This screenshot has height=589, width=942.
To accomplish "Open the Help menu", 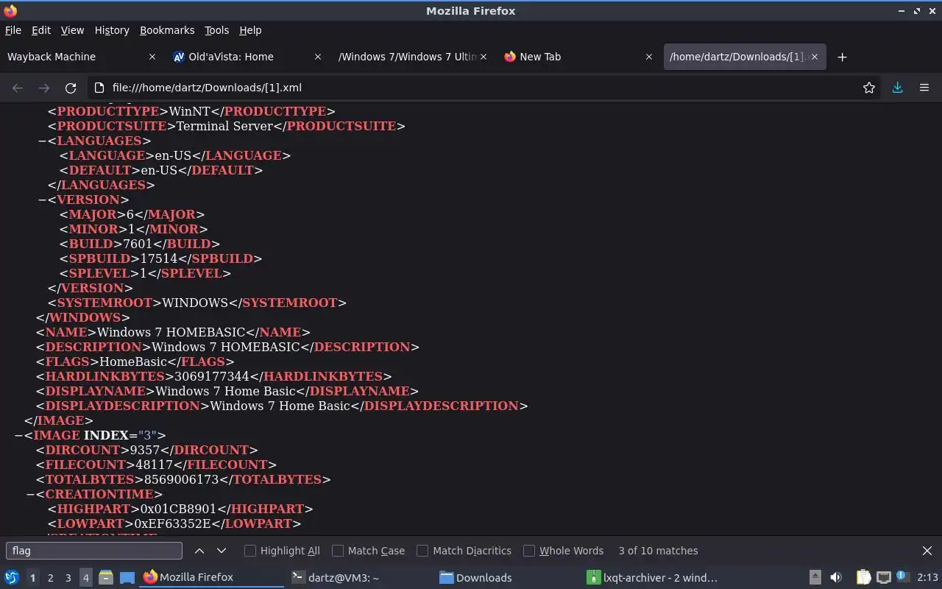I will (250, 30).
